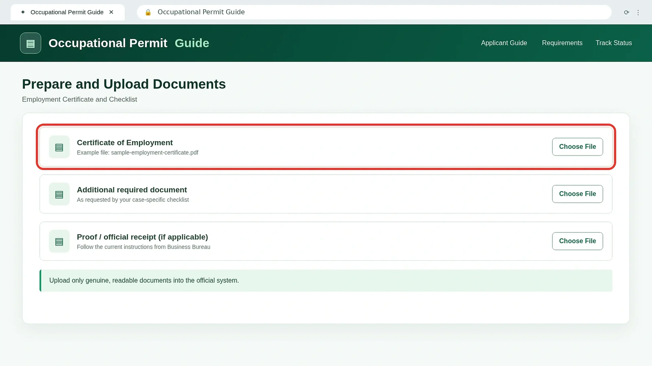This screenshot has width=652, height=366.
Task: Click the 'Prepare and Upload Documents' heading
Action: 124,84
